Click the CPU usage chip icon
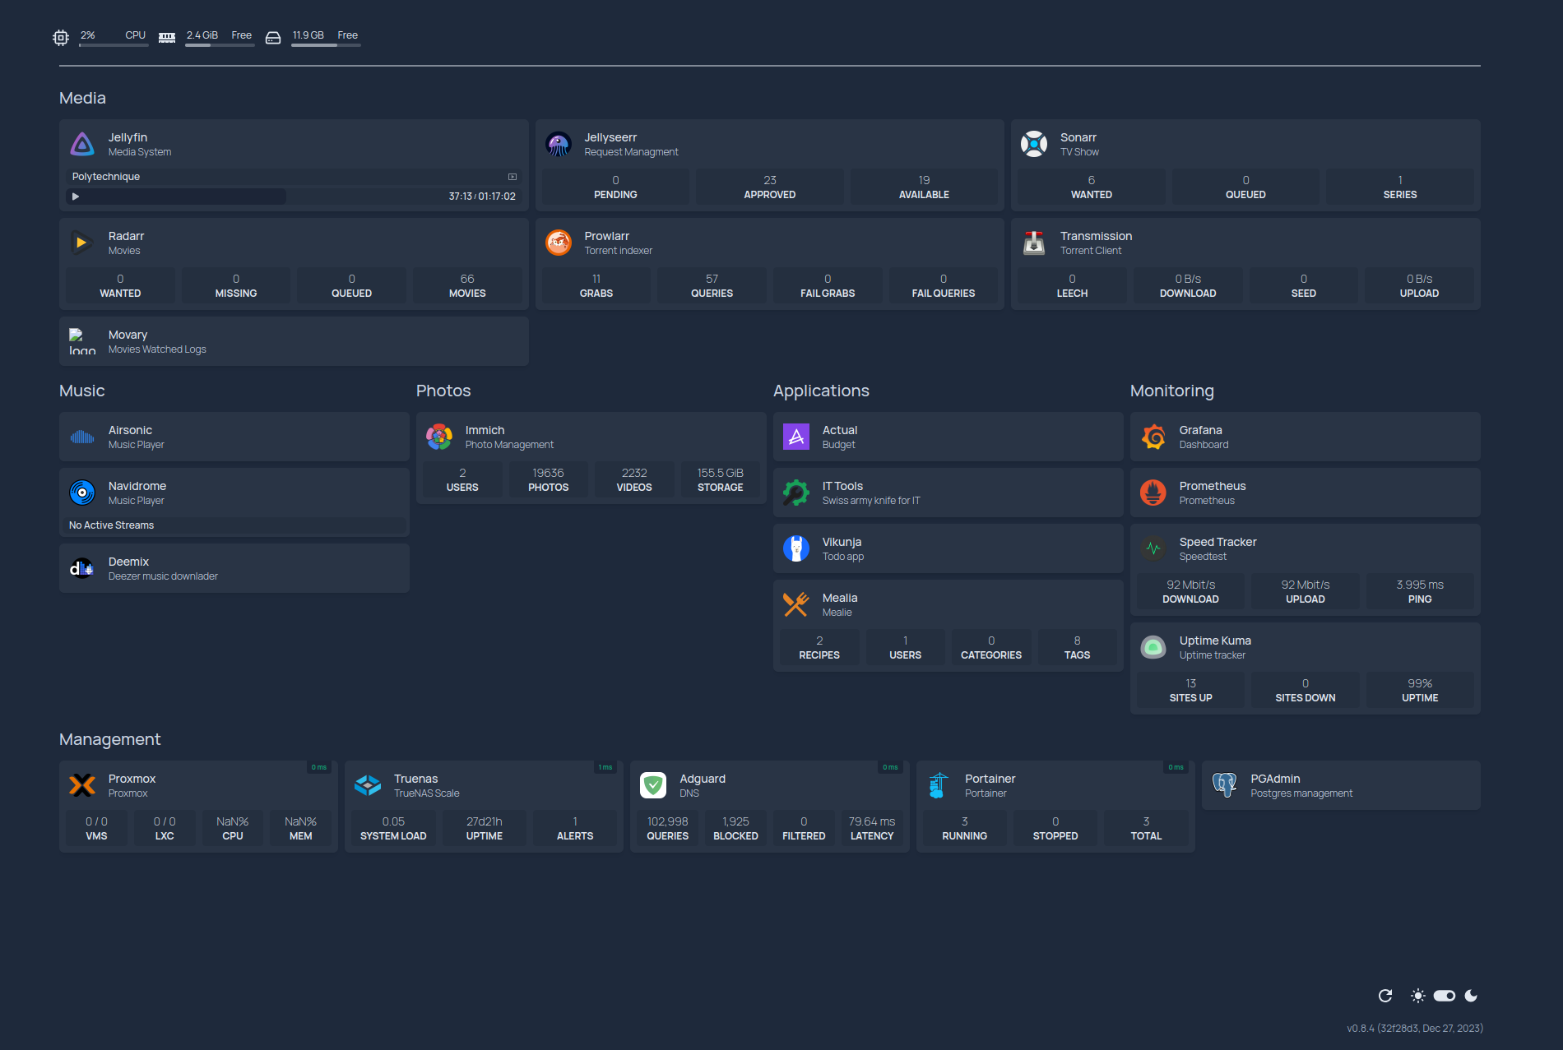Image resolution: width=1563 pixels, height=1050 pixels. 61,37
